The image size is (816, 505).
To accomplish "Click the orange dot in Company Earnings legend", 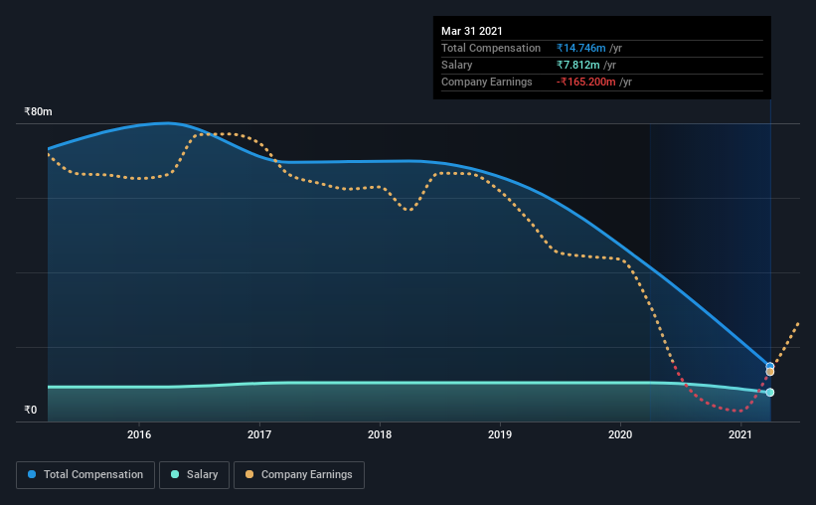I will [249, 475].
